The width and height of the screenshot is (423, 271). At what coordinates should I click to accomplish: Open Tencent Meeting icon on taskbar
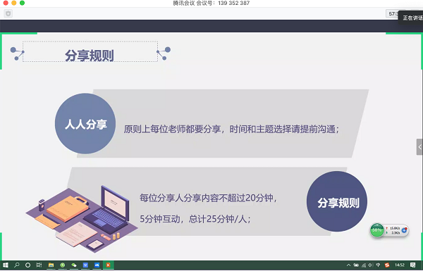[x=97, y=265]
